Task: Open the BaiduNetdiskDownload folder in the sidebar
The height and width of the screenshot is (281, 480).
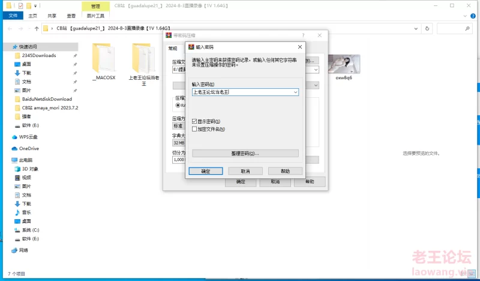Action: (x=47, y=99)
